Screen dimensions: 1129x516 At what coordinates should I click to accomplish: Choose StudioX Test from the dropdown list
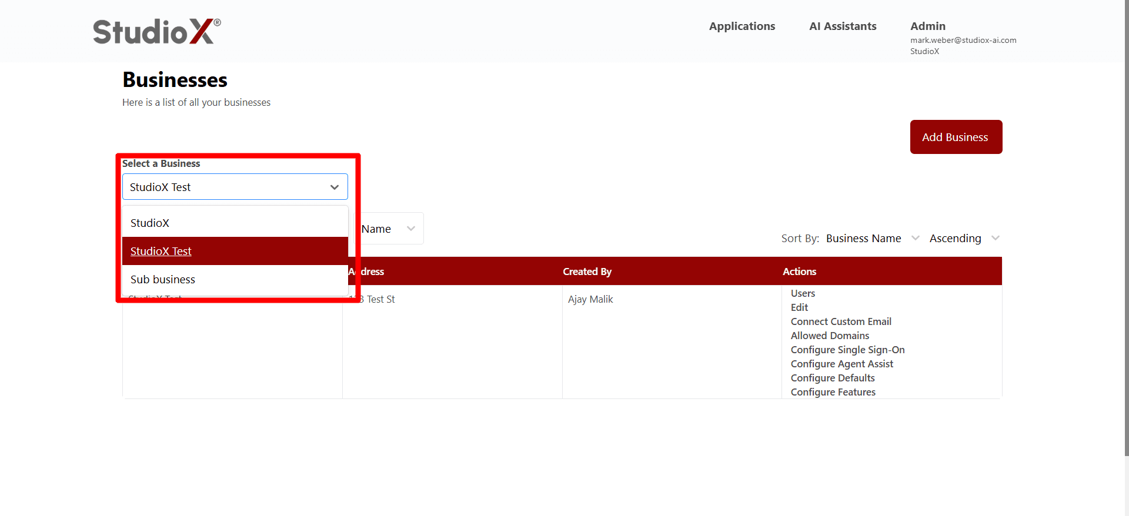pos(235,251)
